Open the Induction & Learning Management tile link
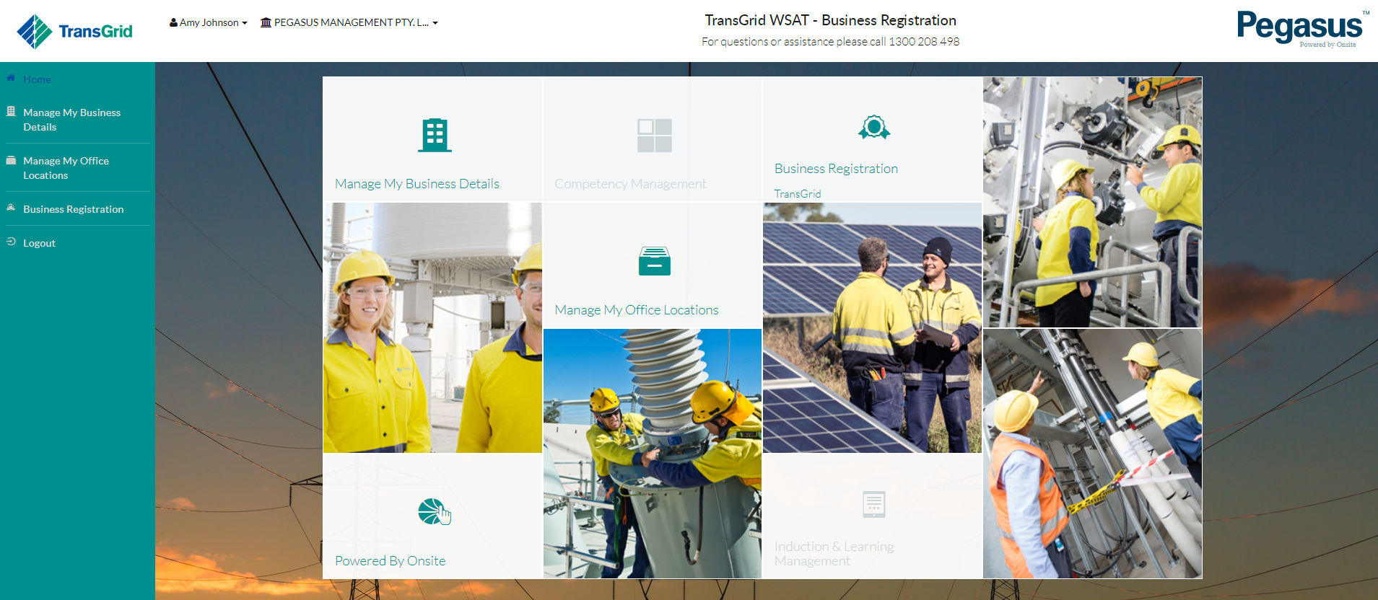Viewport: 1378px width, 600px height. point(834,554)
